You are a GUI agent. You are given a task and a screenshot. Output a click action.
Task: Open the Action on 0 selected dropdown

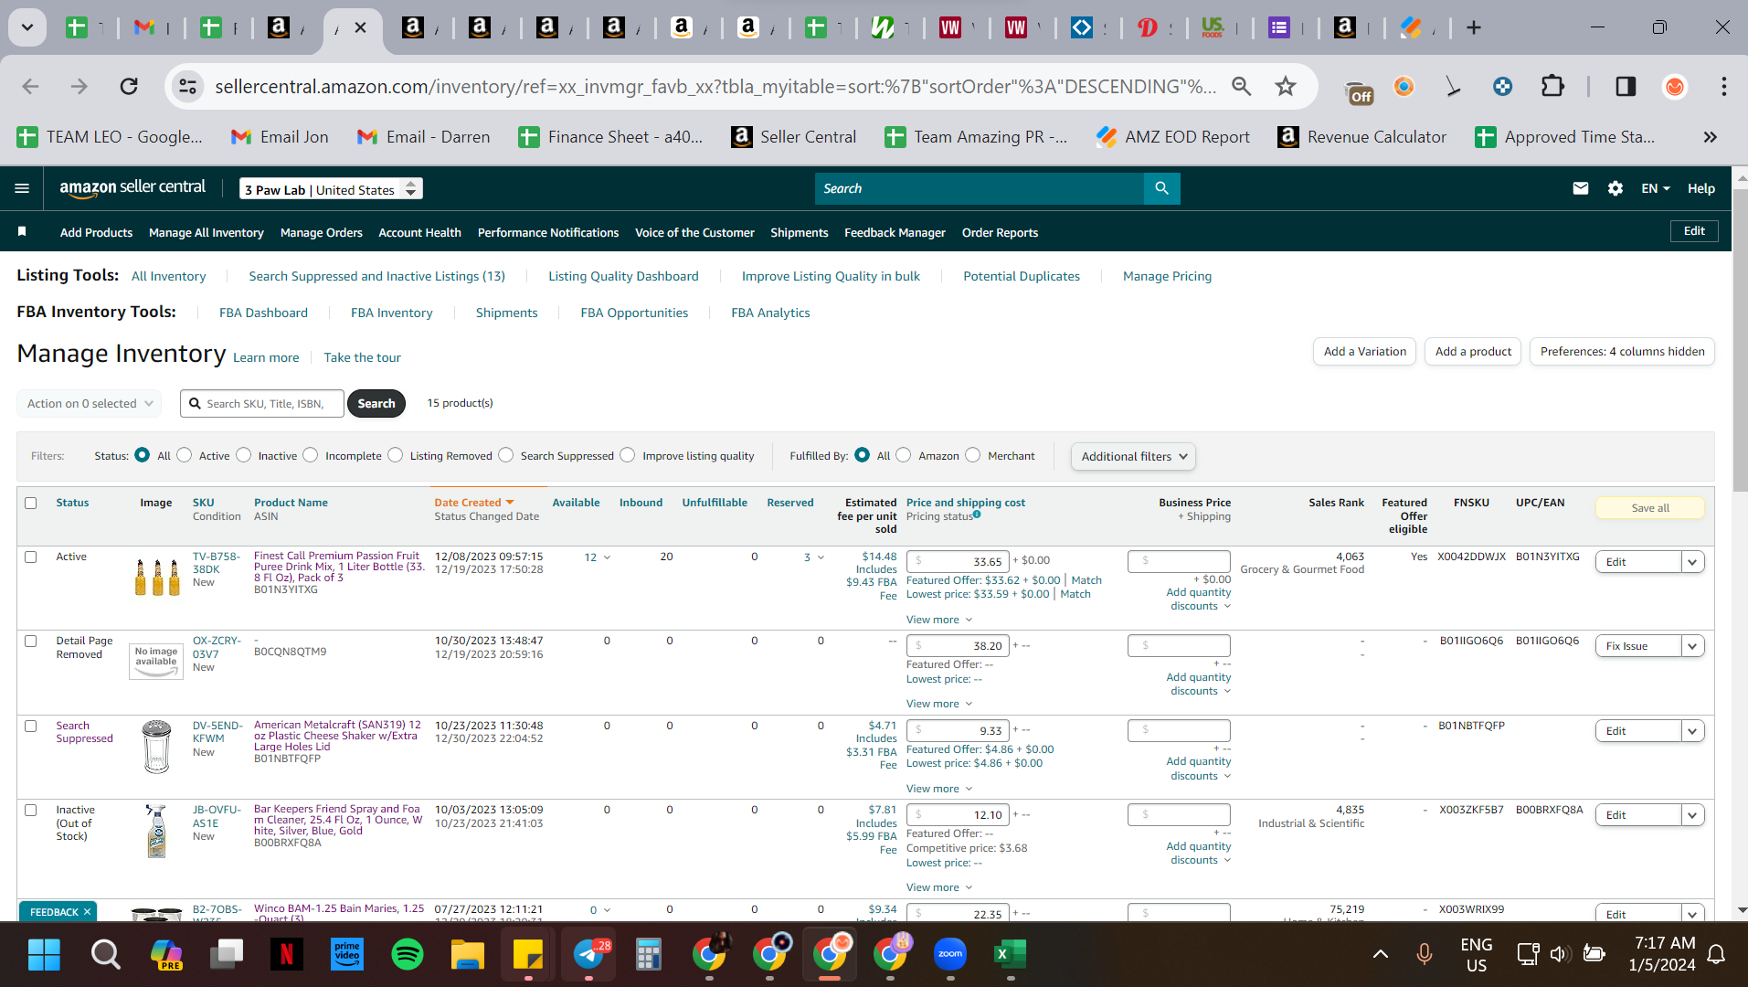pos(89,403)
